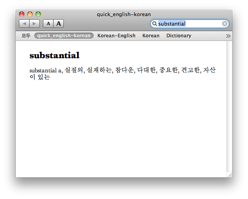This screenshot has width=248, height=199.
Task: Switch to the Korean-English tab
Action: click(117, 36)
